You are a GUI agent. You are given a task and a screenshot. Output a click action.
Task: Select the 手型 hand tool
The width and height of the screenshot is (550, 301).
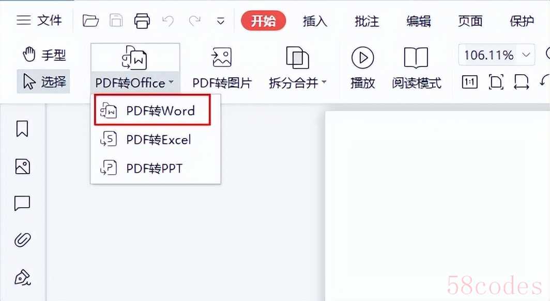44,55
